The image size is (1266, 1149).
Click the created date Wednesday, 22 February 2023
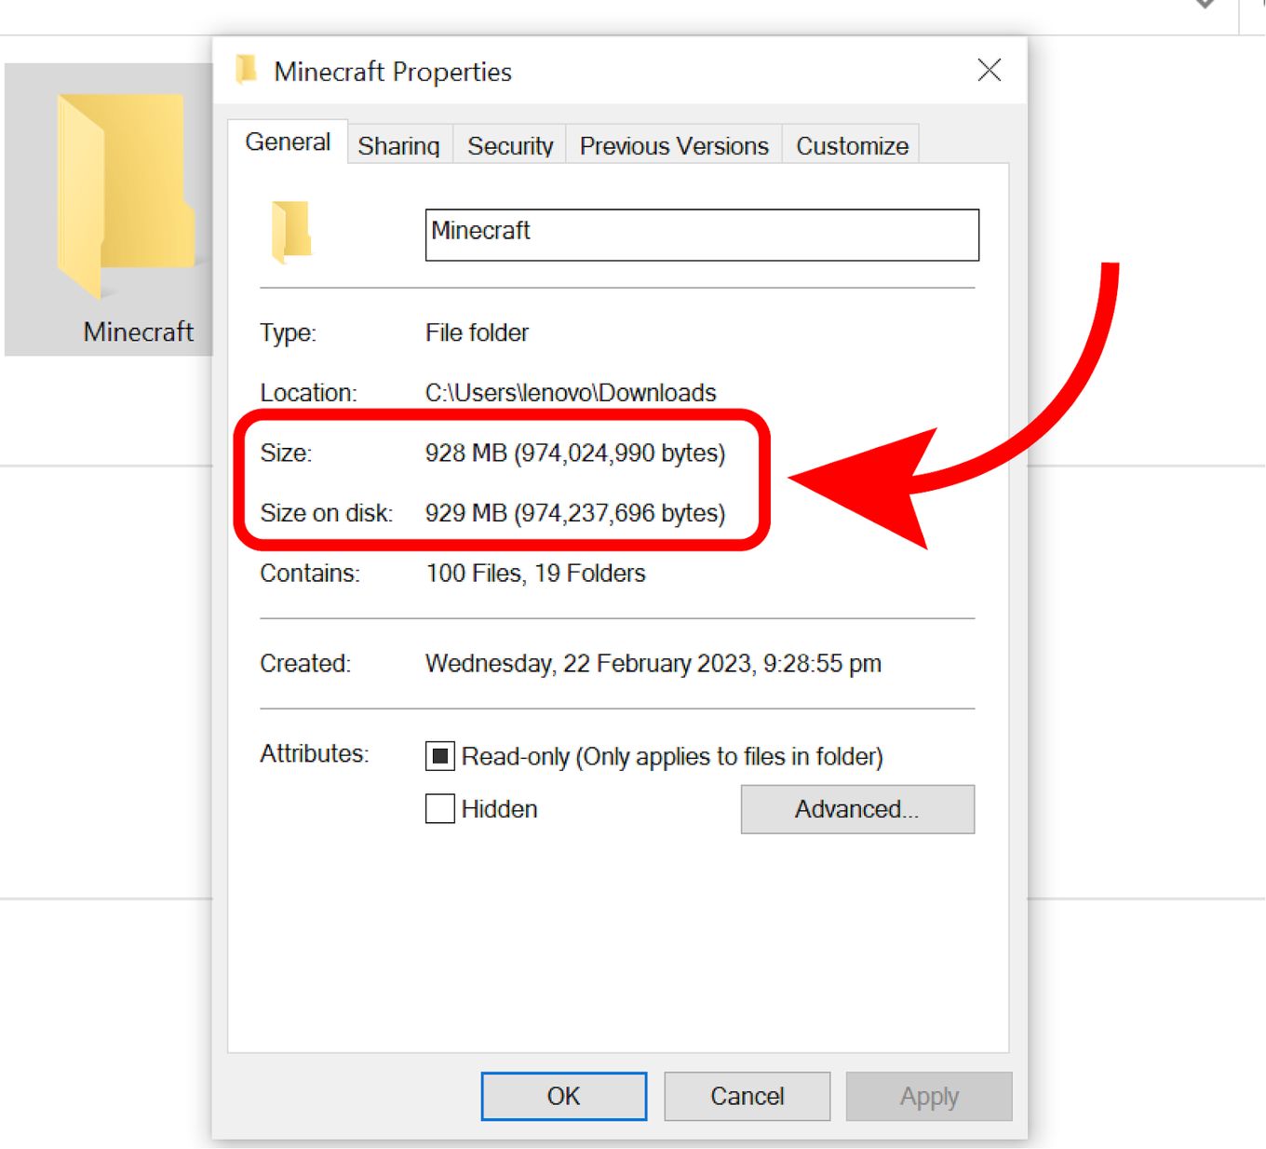pyautogui.click(x=653, y=663)
